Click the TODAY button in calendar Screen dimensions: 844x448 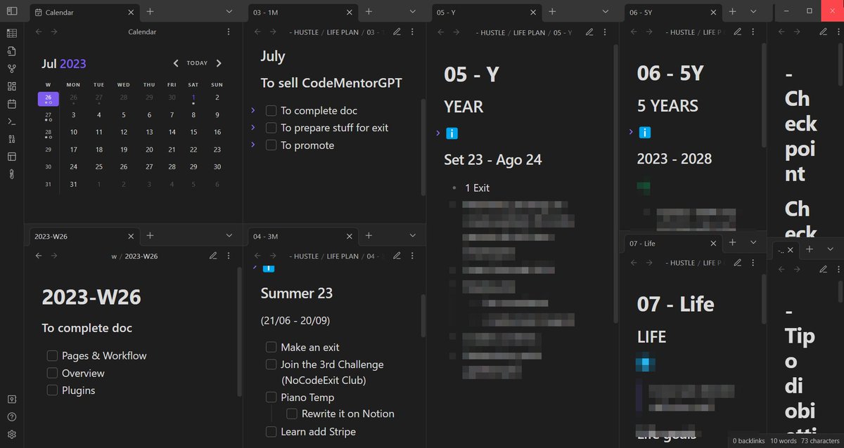tap(197, 63)
